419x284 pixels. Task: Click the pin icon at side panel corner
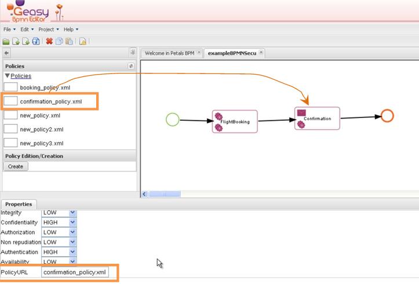133,52
